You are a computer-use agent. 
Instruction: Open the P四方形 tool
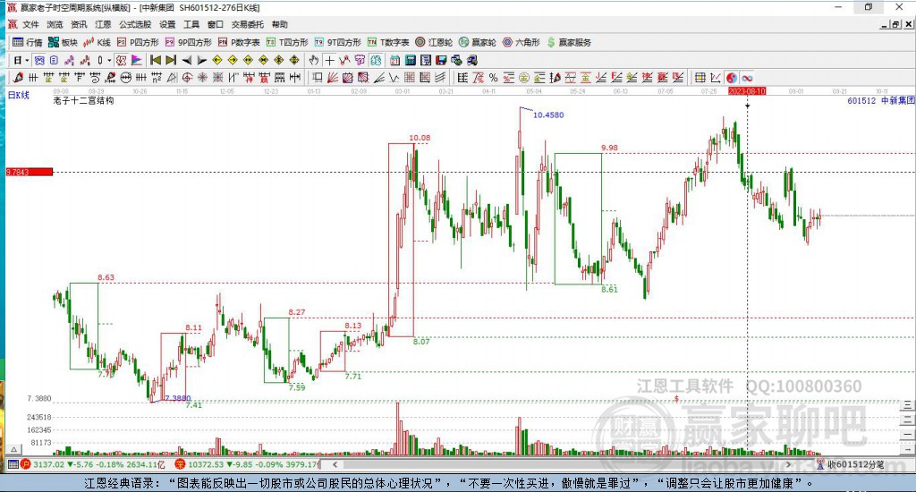pyautogui.click(x=138, y=42)
